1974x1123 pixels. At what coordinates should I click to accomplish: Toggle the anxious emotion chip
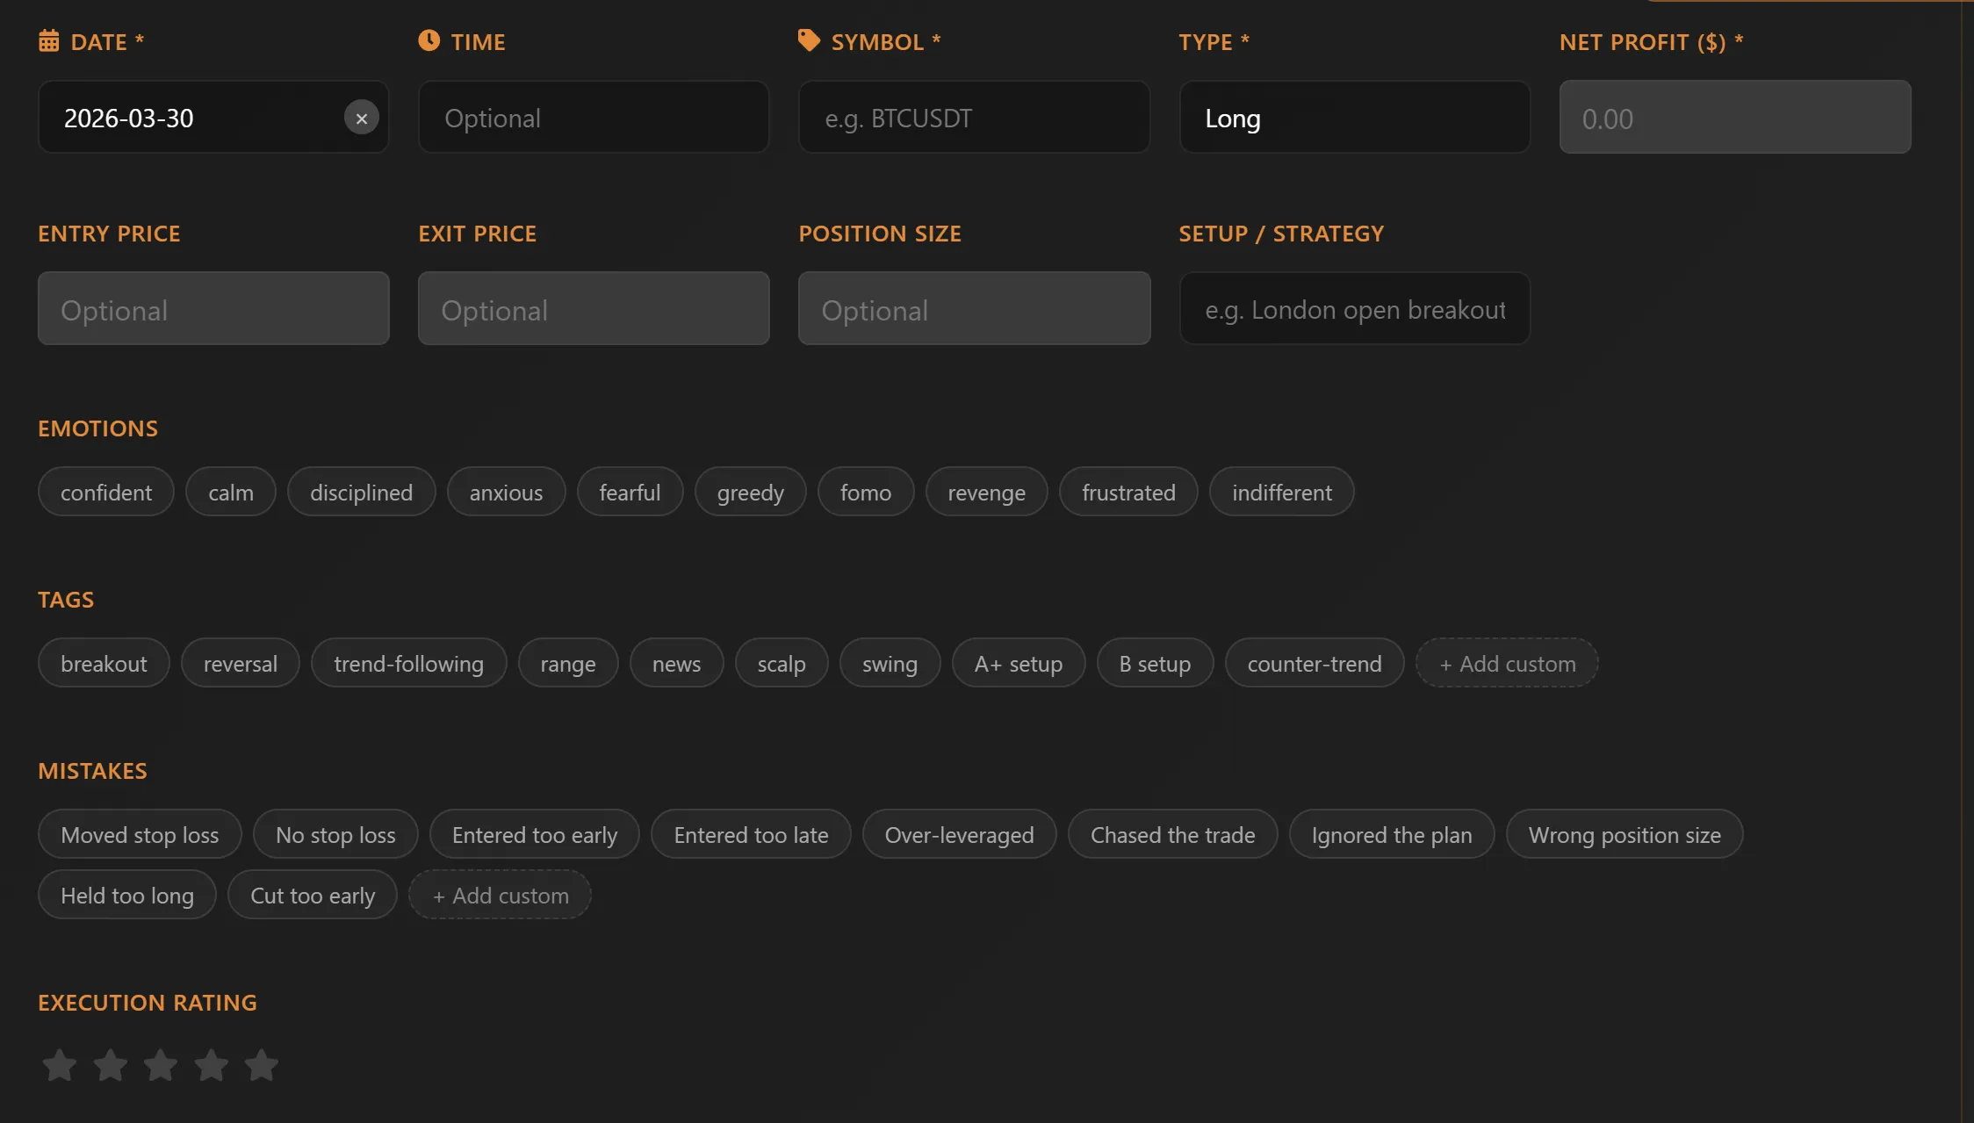pos(507,492)
